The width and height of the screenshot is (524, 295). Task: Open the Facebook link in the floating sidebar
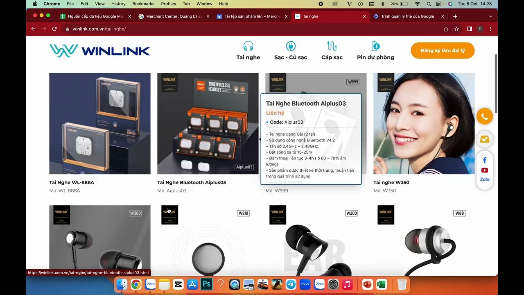click(485, 160)
